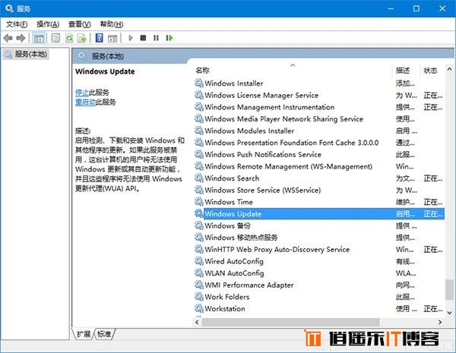The image size is (456, 353).
Task: Open the 操作(A) menu
Action: [48, 24]
